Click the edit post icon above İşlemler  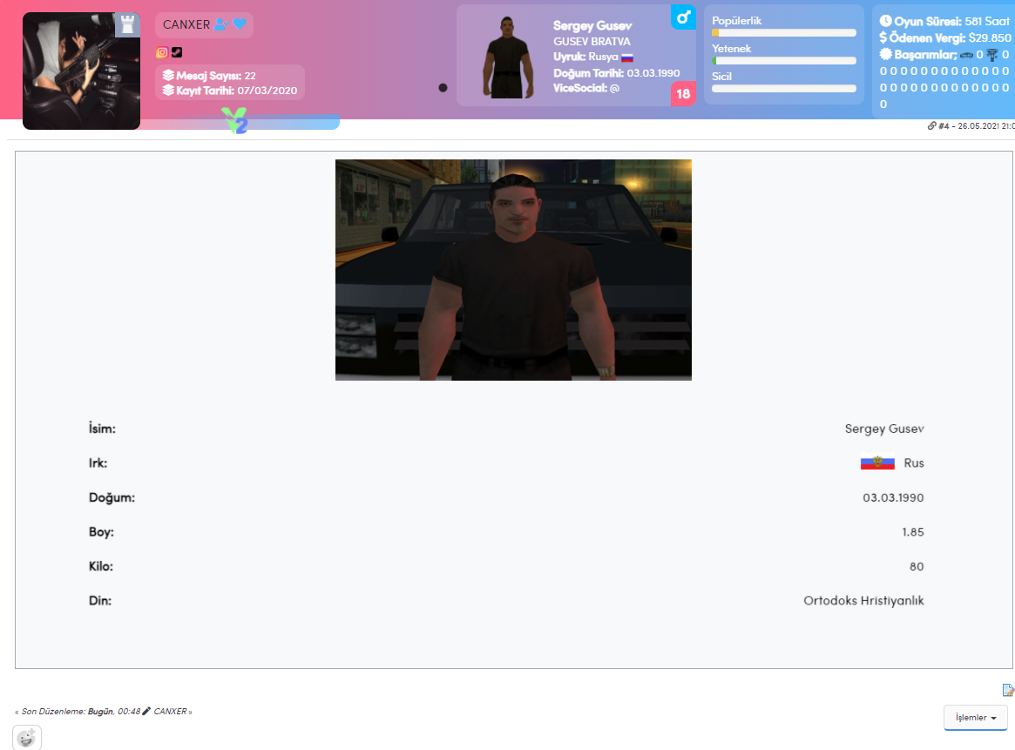click(x=1008, y=691)
